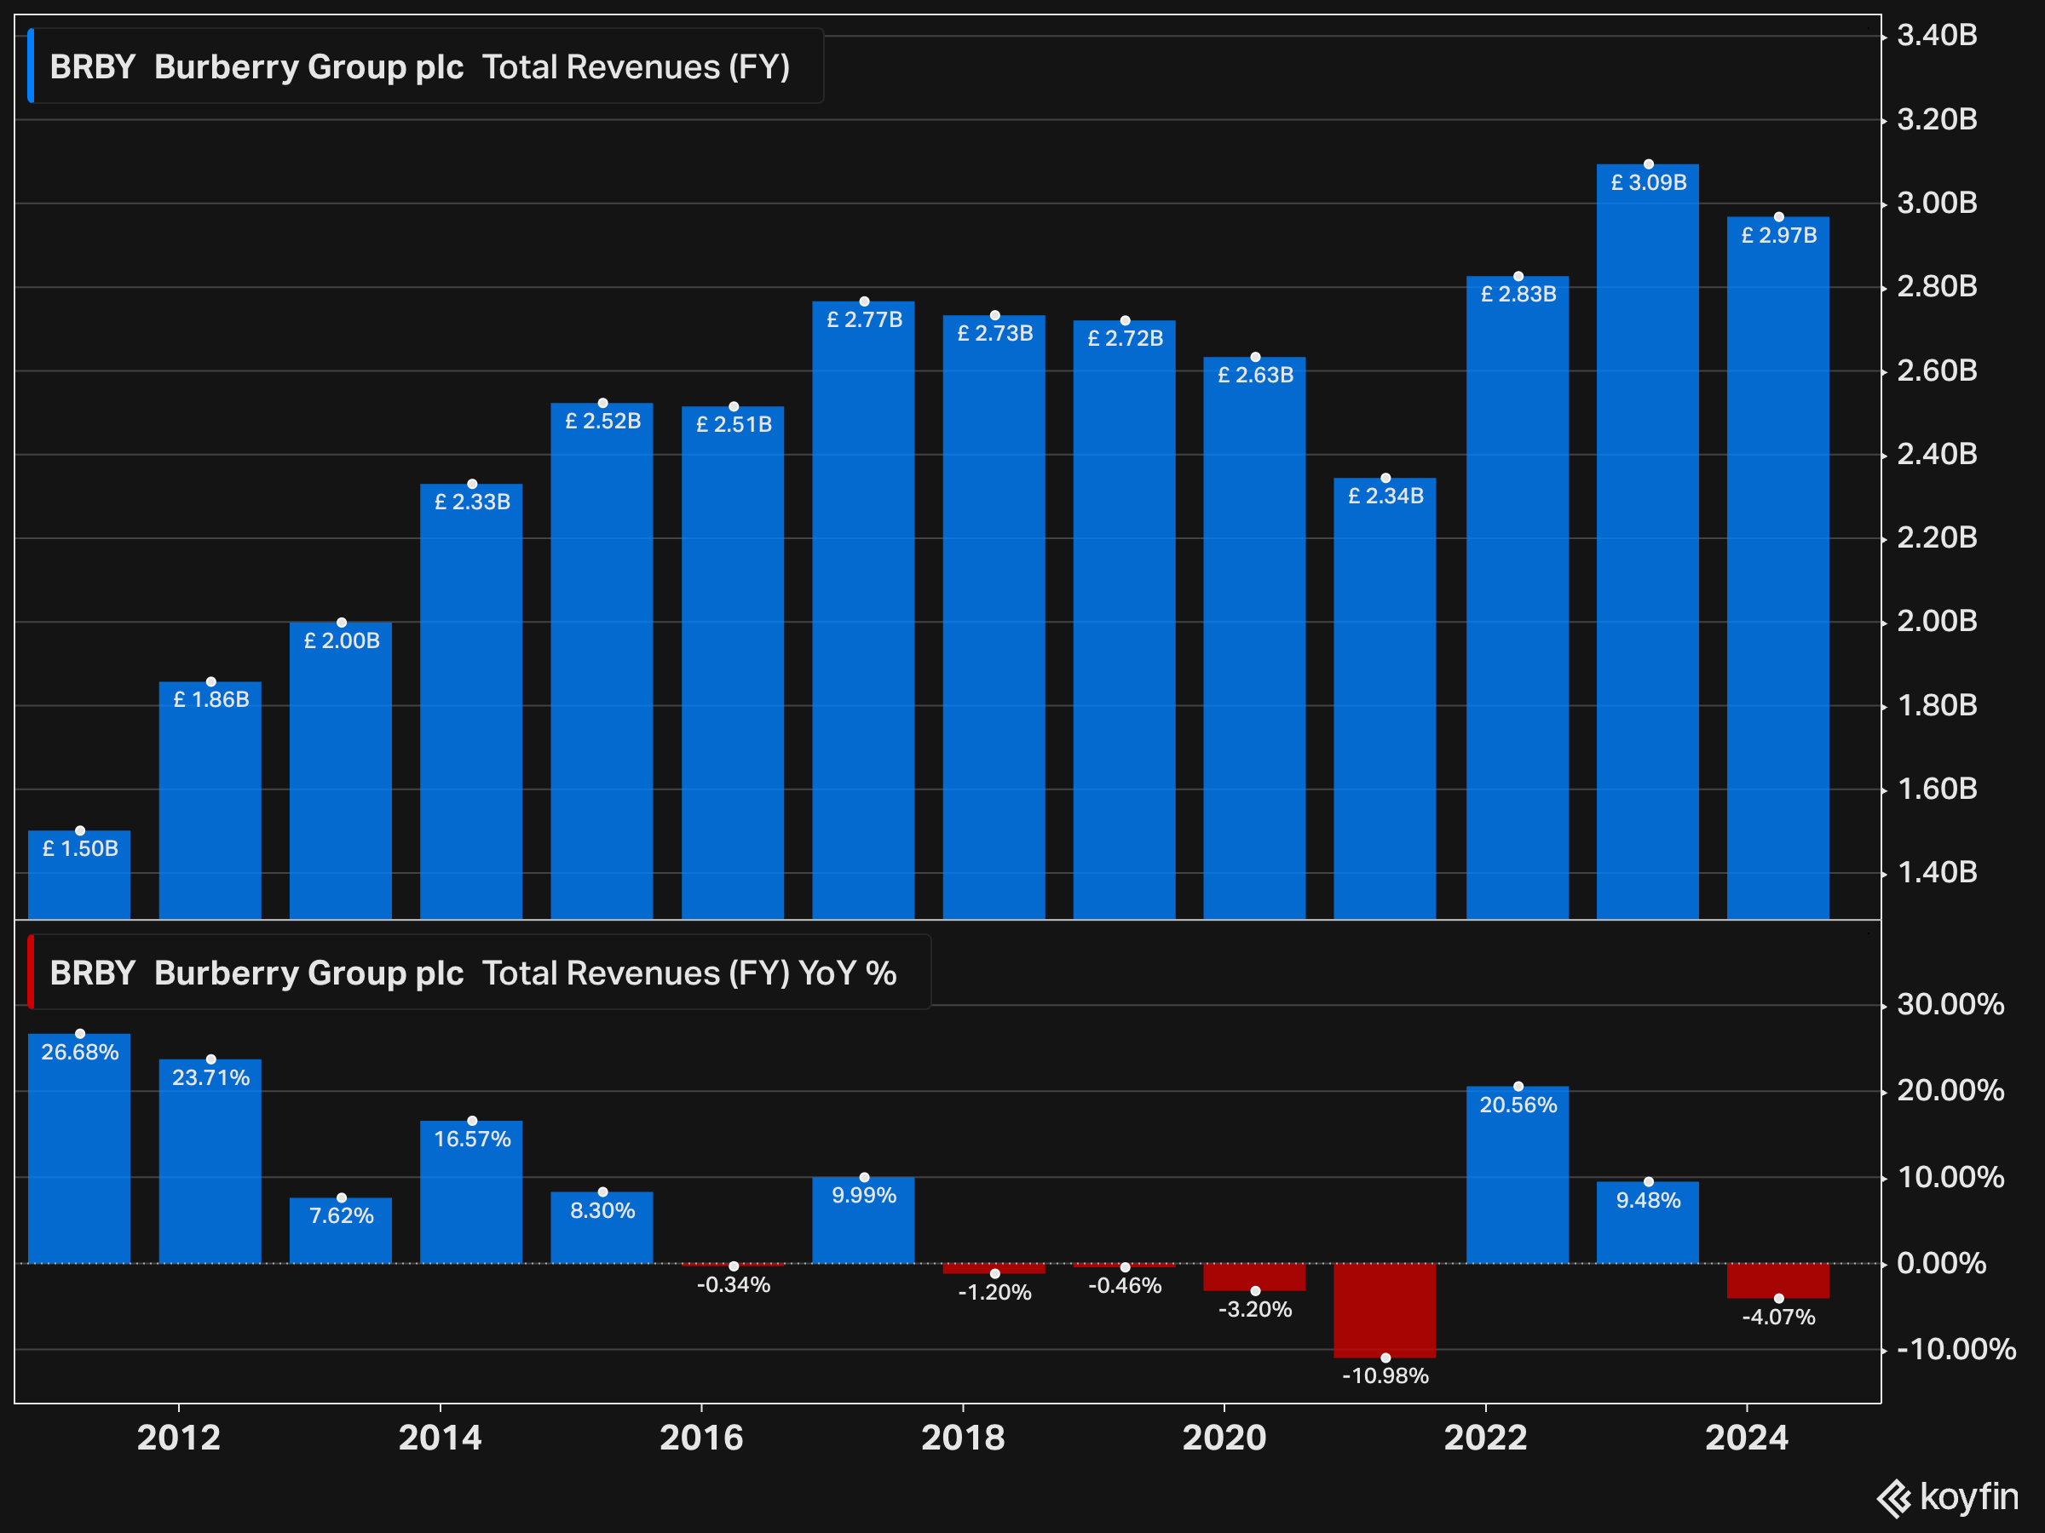
Task: Click the 3.00B y-axis tick
Action: 1938,203
